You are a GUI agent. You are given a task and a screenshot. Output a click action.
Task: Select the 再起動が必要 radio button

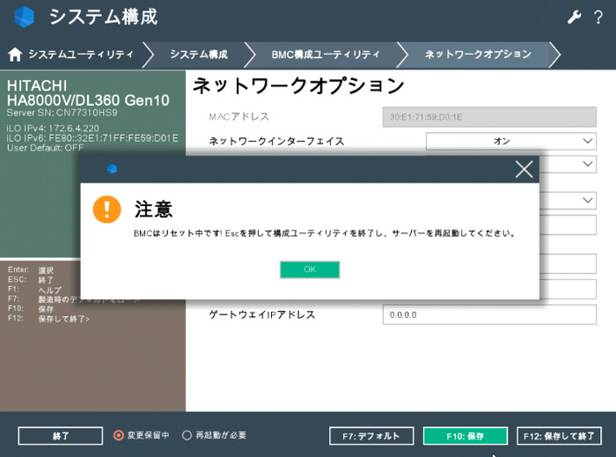187,435
